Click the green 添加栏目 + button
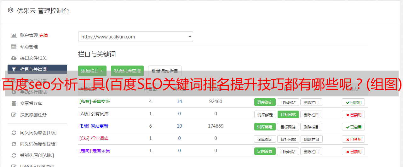 (x=92, y=71)
